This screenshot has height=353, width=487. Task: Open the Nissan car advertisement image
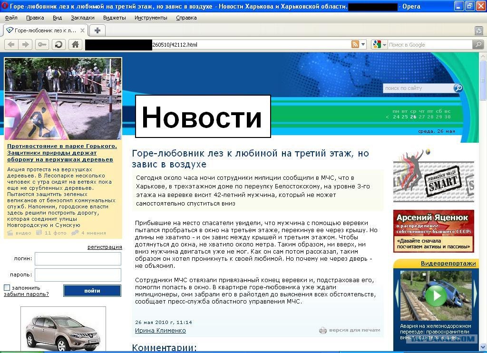click(x=63, y=329)
